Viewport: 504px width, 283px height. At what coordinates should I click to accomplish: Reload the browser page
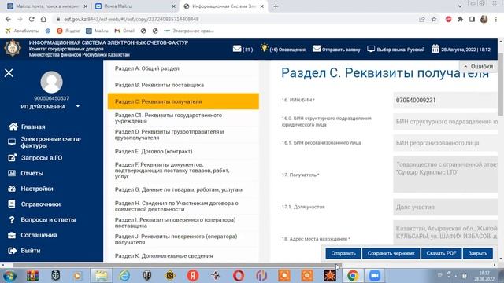point(31,19)
